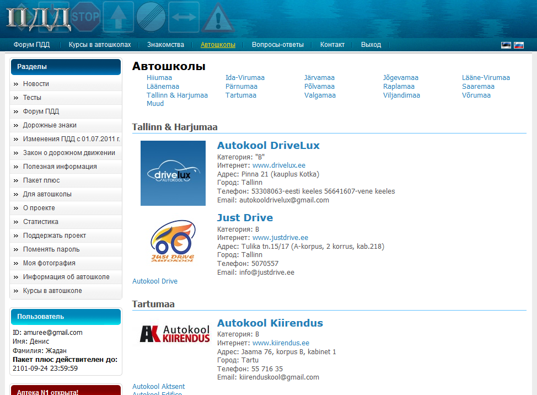The height and width of the screenshot is (395, 537).
Task: Open the DriveLux autokool logo image
Action: (173, 173)
